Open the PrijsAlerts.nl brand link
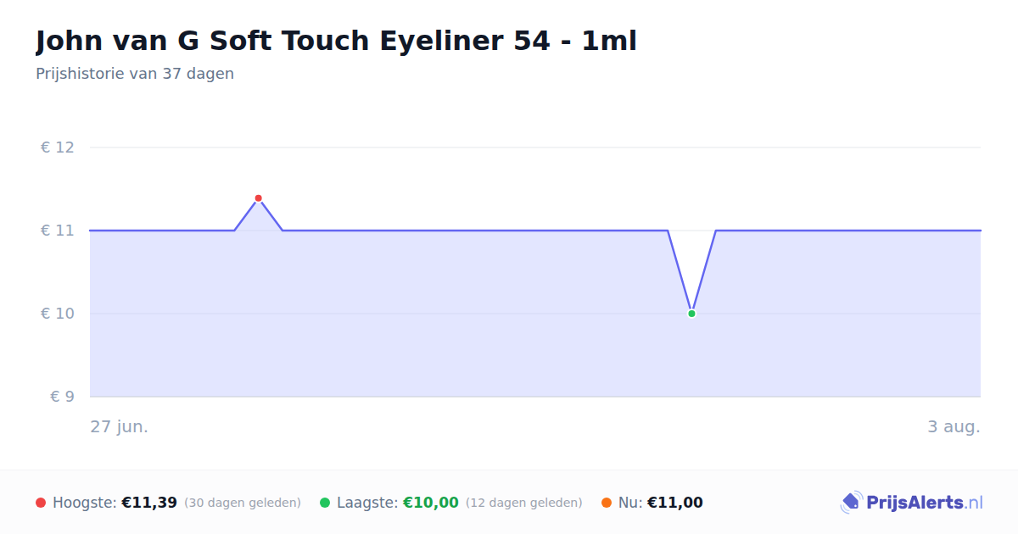 pyautogui.click(x=911, y=503)
